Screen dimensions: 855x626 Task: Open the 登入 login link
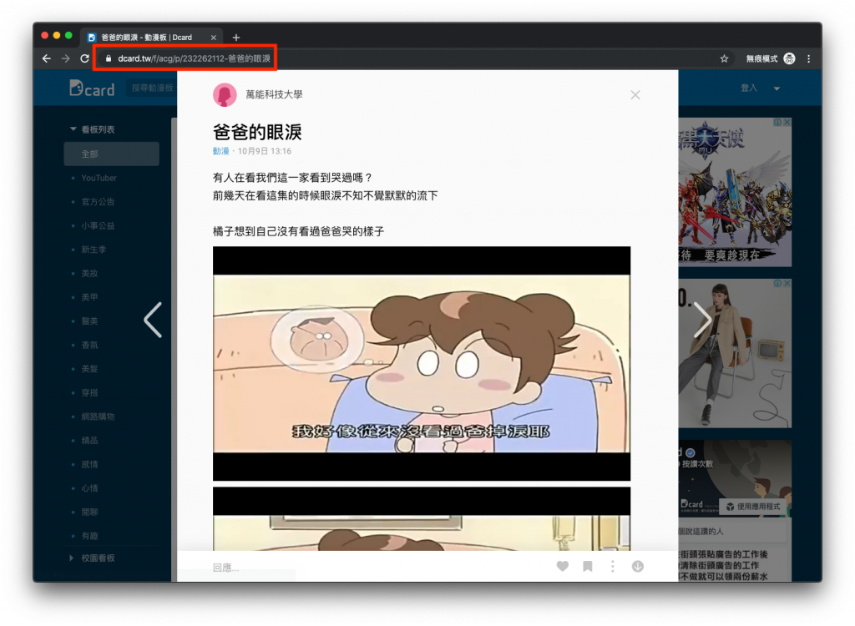point(749,88)
